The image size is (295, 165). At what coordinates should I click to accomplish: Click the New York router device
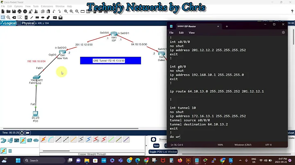pyautogui.click(x=62, y=51)
